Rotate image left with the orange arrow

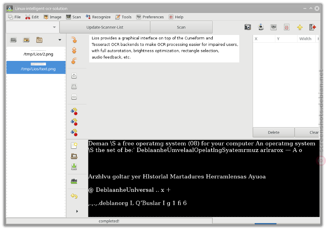(74, 61)
